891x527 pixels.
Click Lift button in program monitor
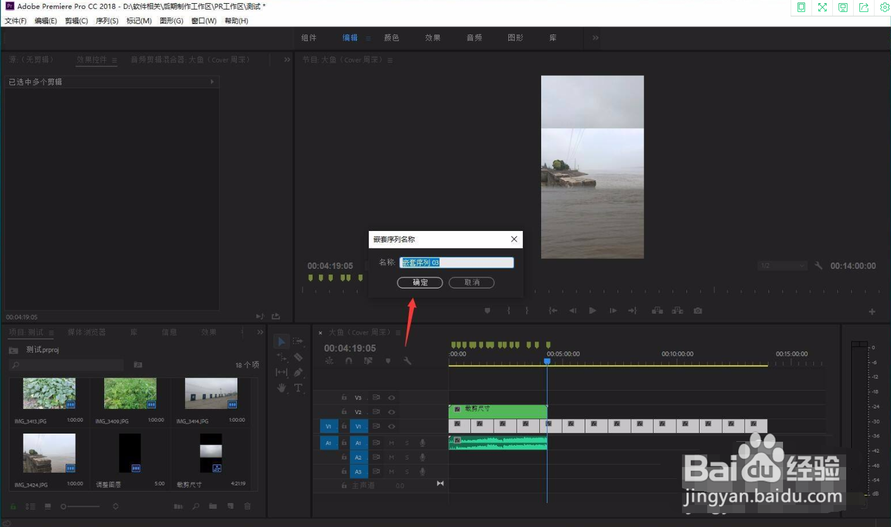[657, 311]
